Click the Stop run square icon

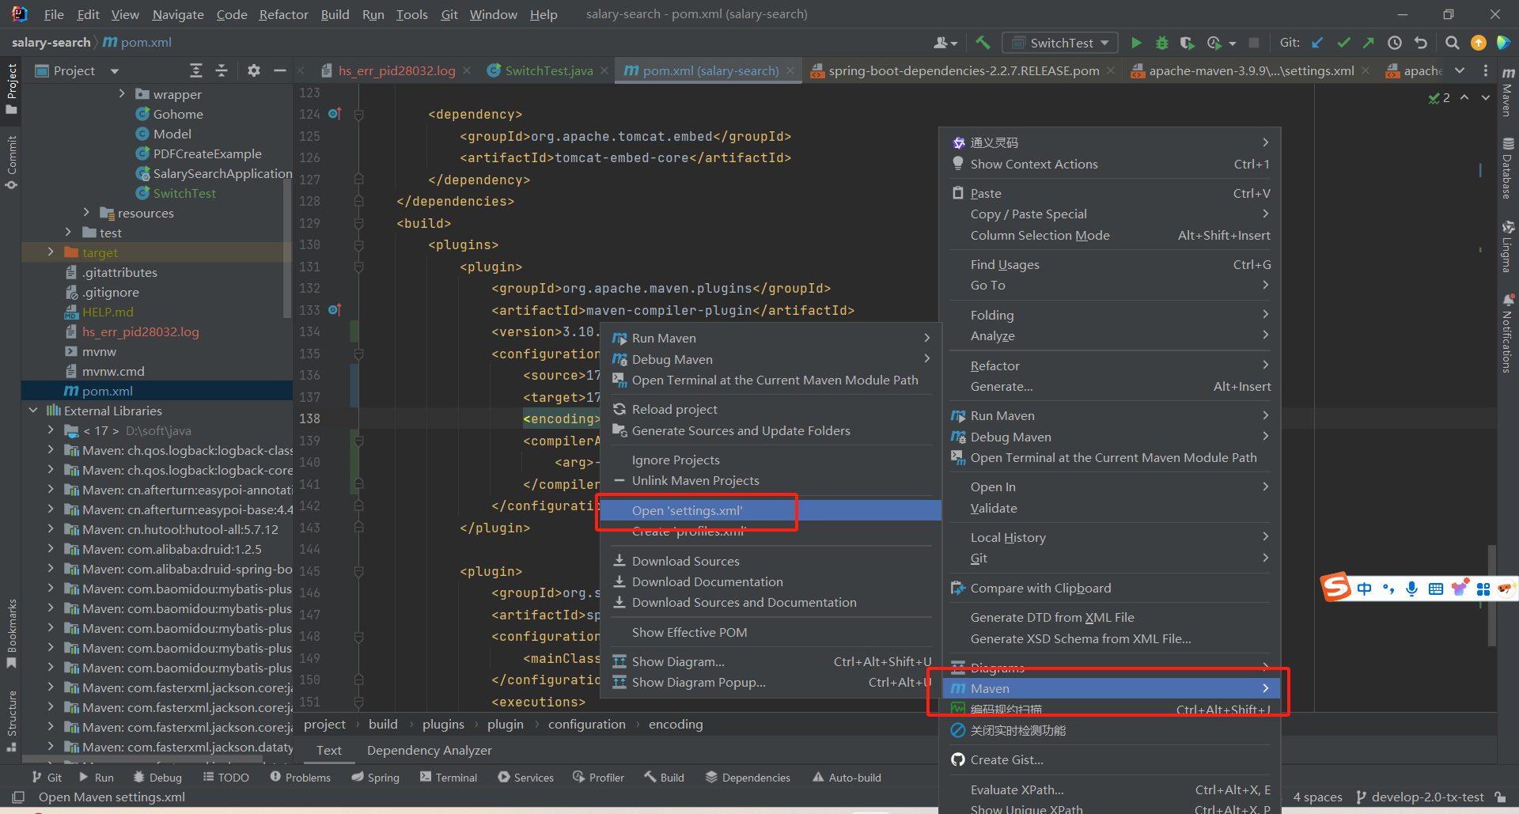(x=1254, y=43)
